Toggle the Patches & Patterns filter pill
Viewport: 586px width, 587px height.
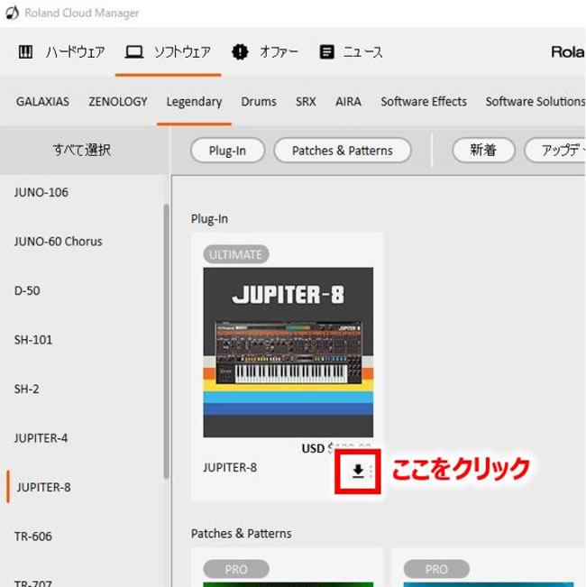click(x=343, y=151)
